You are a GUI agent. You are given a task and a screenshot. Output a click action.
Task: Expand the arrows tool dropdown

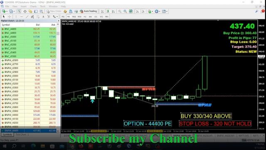point(57,17)
